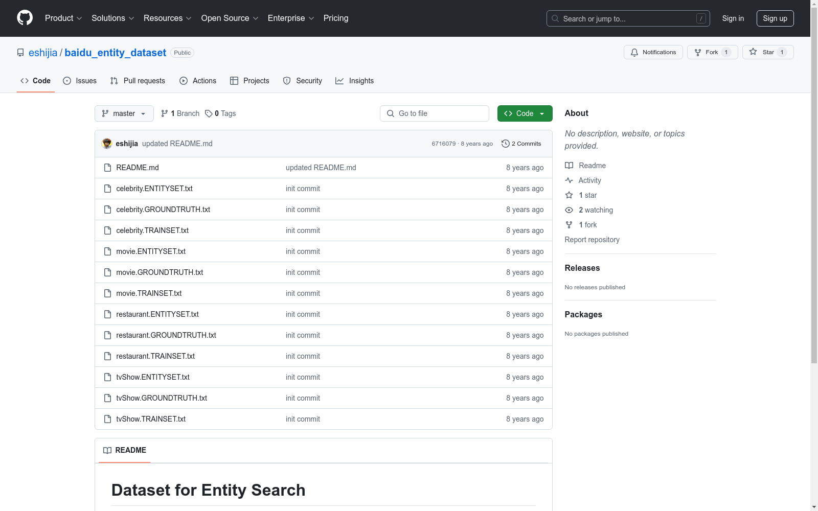The image size is (818, 511).
Task: Open the Actions tab
Action: pos(198,81)
